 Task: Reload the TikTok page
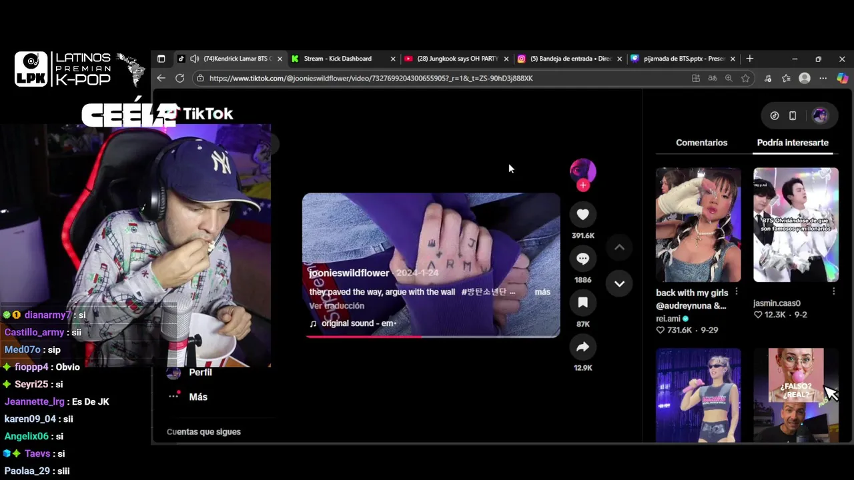(179, 78)
